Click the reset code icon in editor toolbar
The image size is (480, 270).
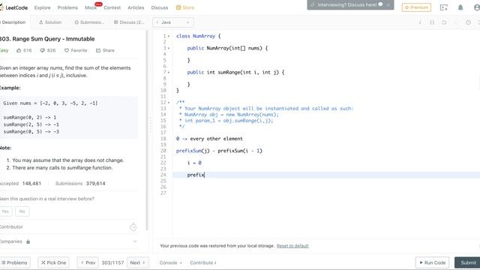click(x=444, y=22)
